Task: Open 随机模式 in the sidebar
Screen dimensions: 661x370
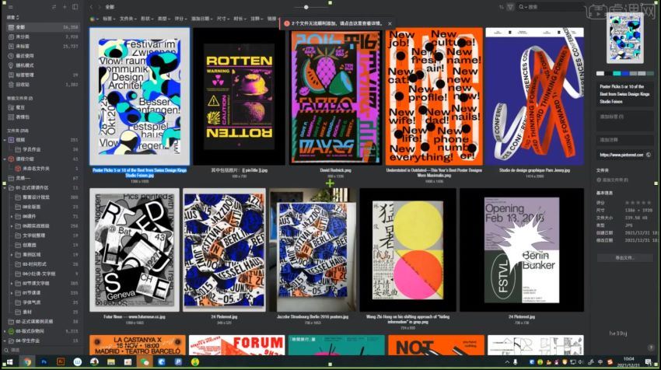Action: tap(42, 65)
